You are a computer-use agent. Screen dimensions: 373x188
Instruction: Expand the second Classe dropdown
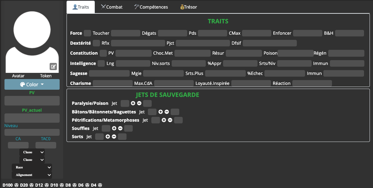click(x=32, y=160)
